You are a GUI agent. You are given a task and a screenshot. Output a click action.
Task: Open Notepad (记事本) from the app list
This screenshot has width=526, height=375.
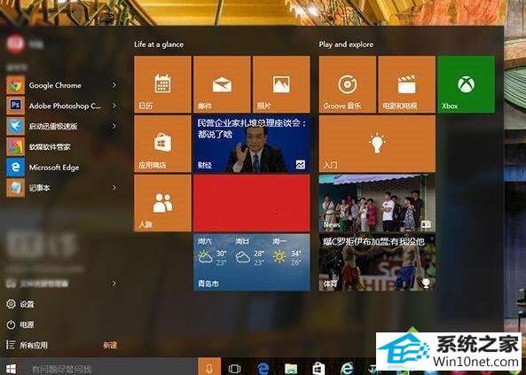(55, 188)
